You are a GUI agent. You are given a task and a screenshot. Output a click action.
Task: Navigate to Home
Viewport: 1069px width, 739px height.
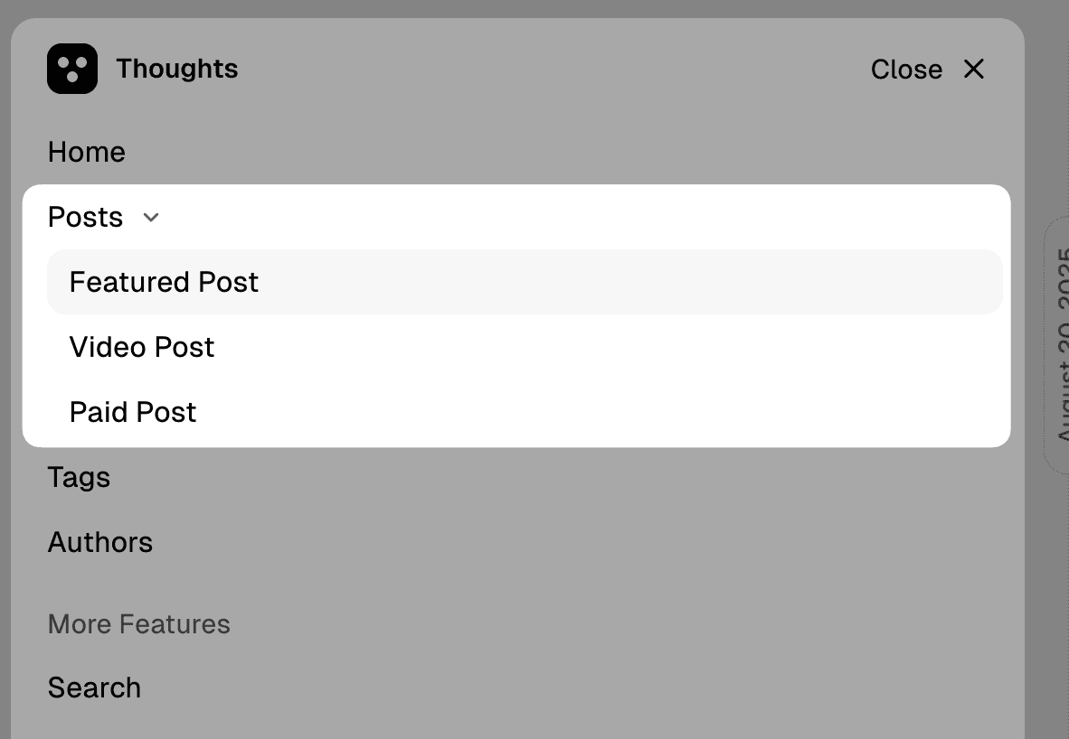[x=86, y=152]
